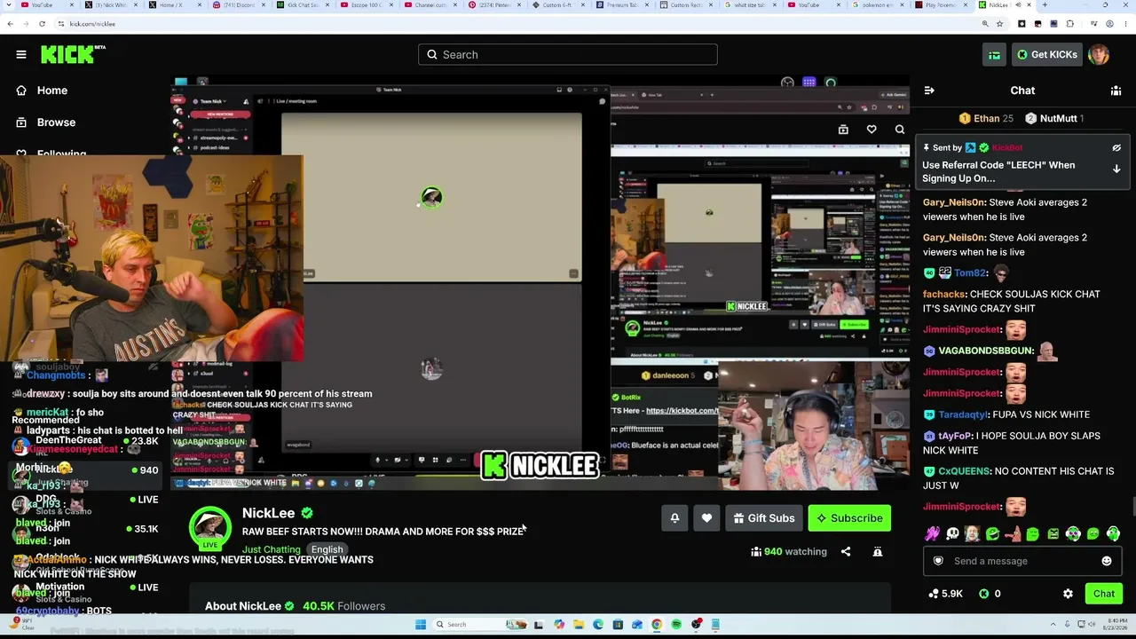Viewport: 1136px width, 639px height.
Task: Open the Windows Start menu
Action: (421, 625)
